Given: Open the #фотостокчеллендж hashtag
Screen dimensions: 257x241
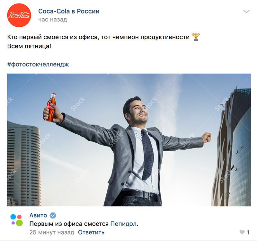Looking at the screenshot, I should (x=38, y=64).
